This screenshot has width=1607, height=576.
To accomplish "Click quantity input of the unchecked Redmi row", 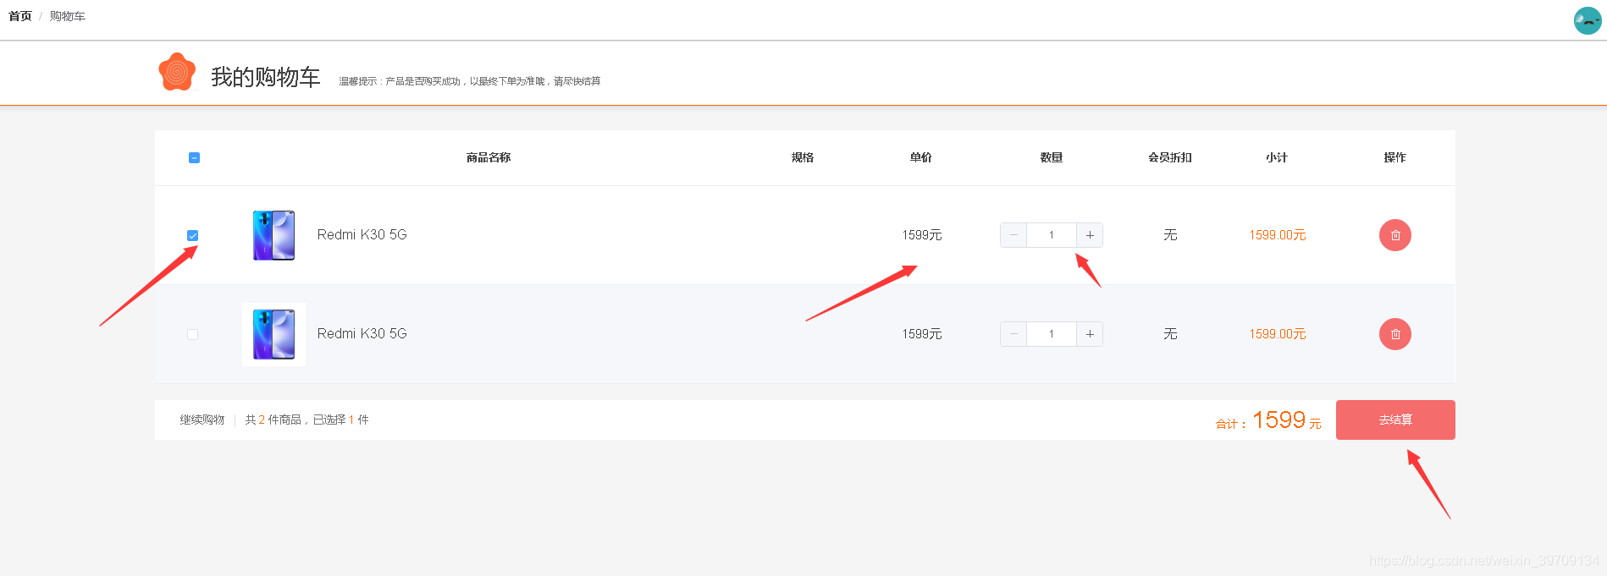I will coord(1052,334).
